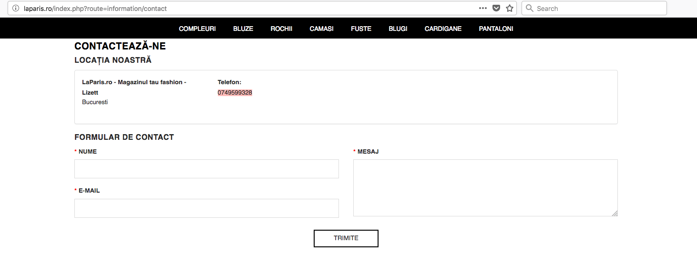
Task: Click the phone number 0749599328
Action: 235,93
